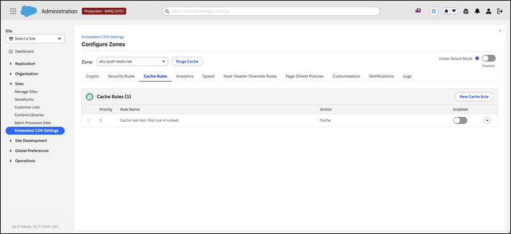The width and height of the screenshot is (511, 234).
Task: Close the panel with the X icon
Action: (x=500, y=31)
